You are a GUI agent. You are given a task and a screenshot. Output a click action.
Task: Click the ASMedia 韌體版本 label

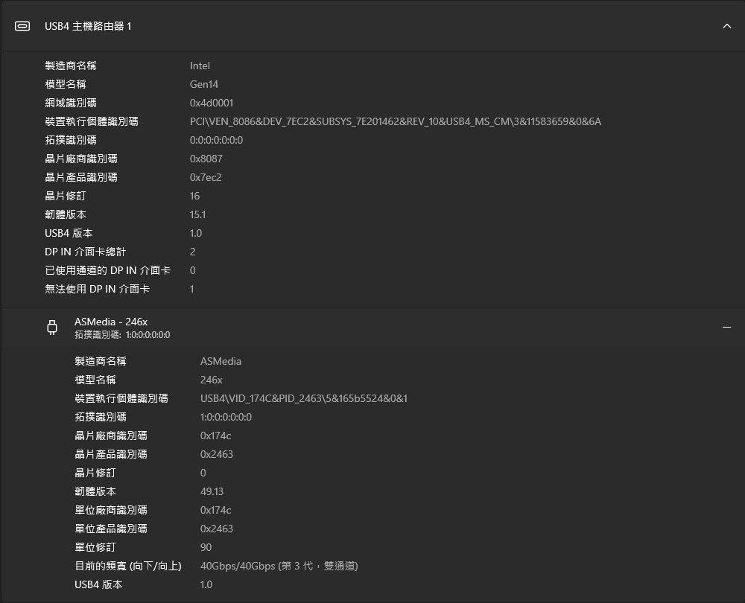(95, 491)
